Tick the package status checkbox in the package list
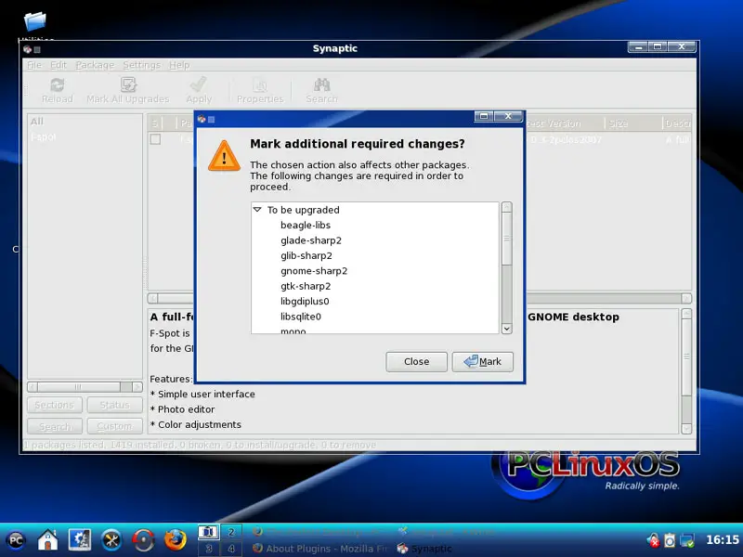 pyautogui.click(x=155, y=139)
